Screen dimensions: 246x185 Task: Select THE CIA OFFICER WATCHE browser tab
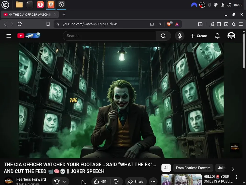pyautogui.click(x=30, y=14)
